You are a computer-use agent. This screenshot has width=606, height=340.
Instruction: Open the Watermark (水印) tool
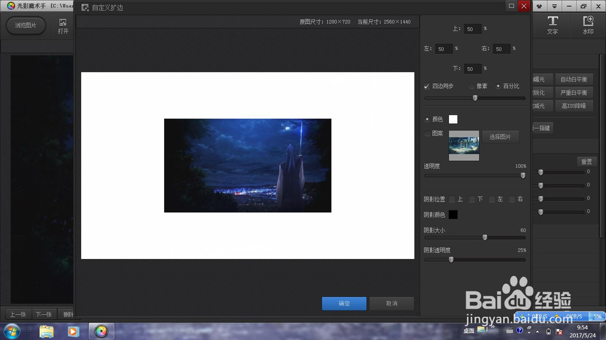click(588, 25)
